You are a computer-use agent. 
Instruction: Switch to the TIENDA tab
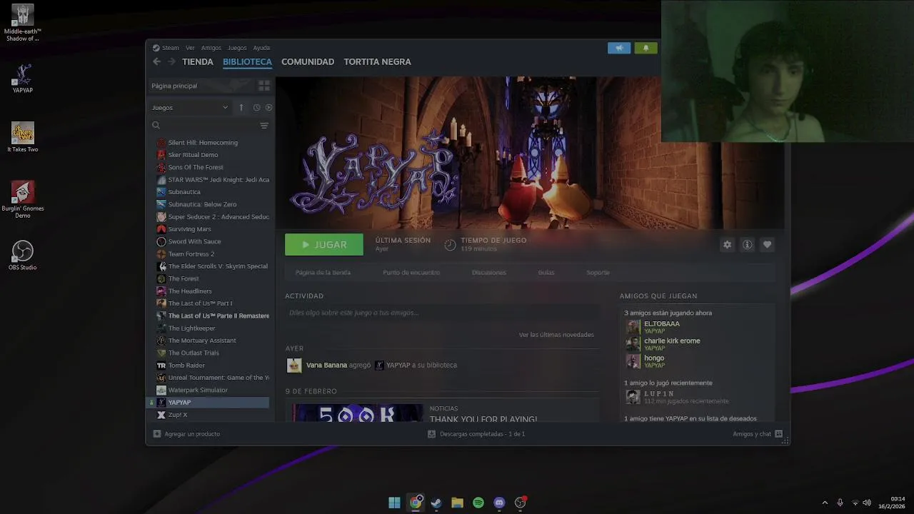(198, 62)
